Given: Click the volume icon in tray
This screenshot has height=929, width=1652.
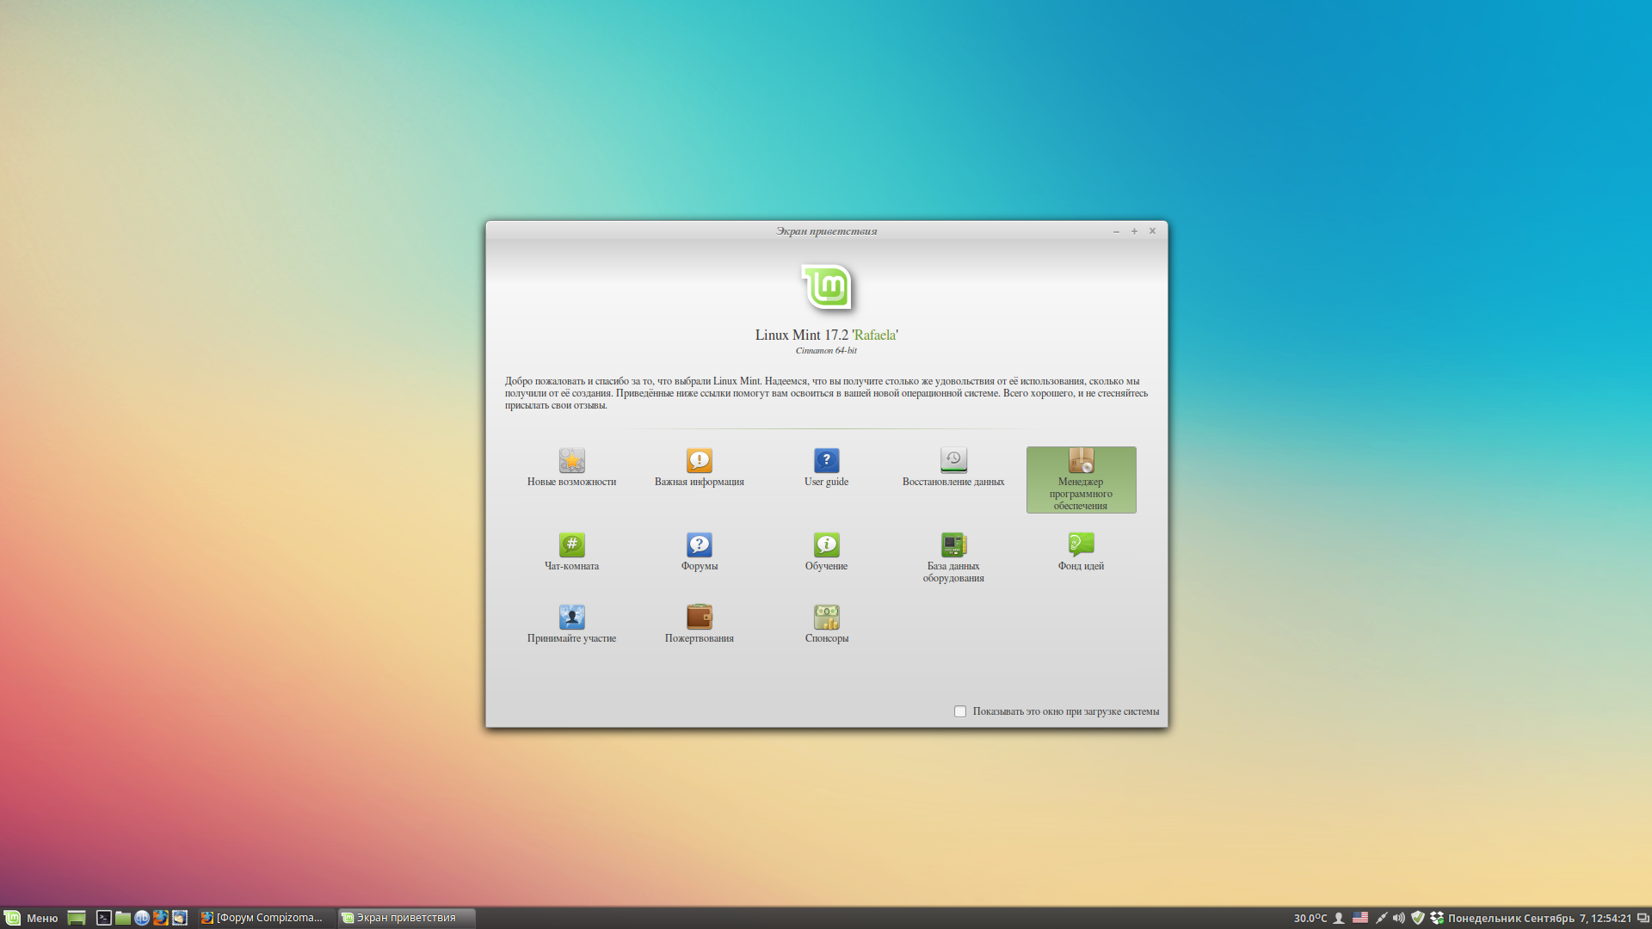Looking at the screenshot, I should tap(1399, 918).
